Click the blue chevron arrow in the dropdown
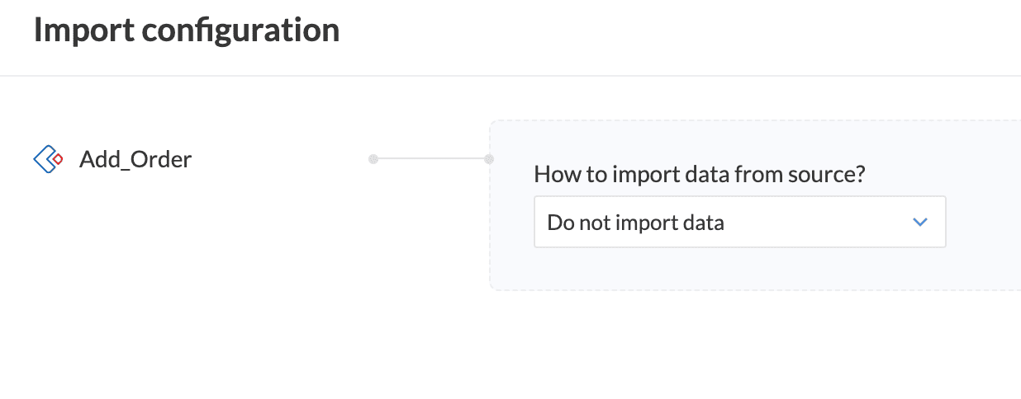The image size is (1021, 399). click(920, 222)
